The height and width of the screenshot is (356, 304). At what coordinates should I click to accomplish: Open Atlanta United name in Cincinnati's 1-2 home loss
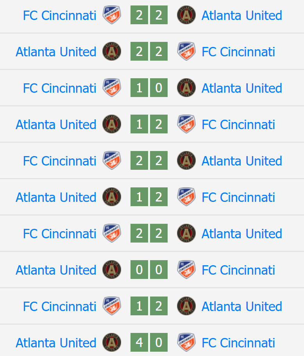242,306
